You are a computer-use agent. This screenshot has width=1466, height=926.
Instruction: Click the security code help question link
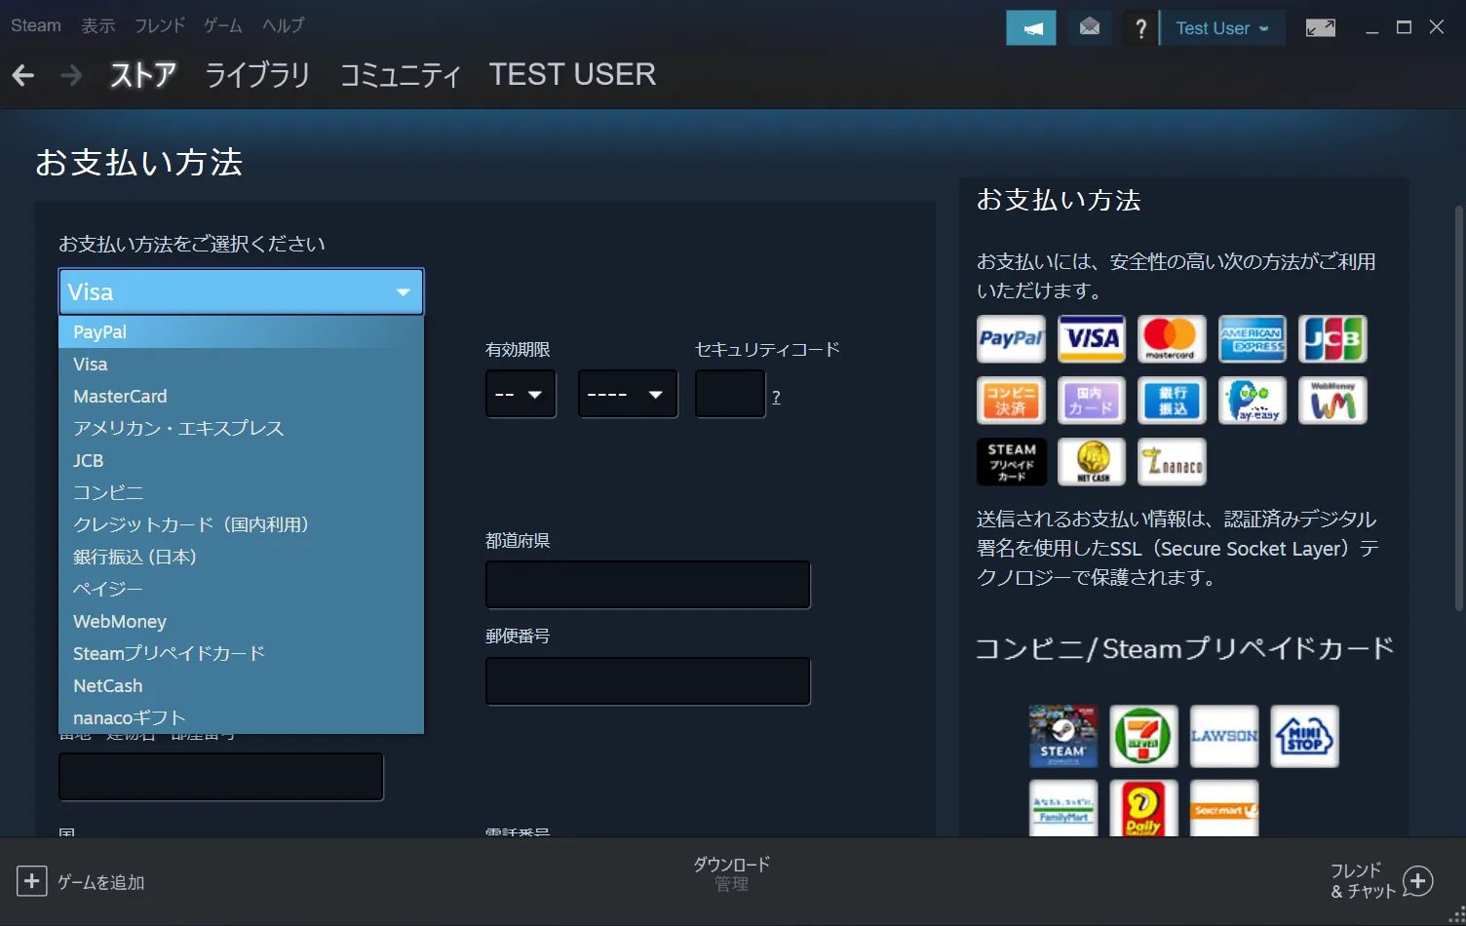tap(776, 398)
